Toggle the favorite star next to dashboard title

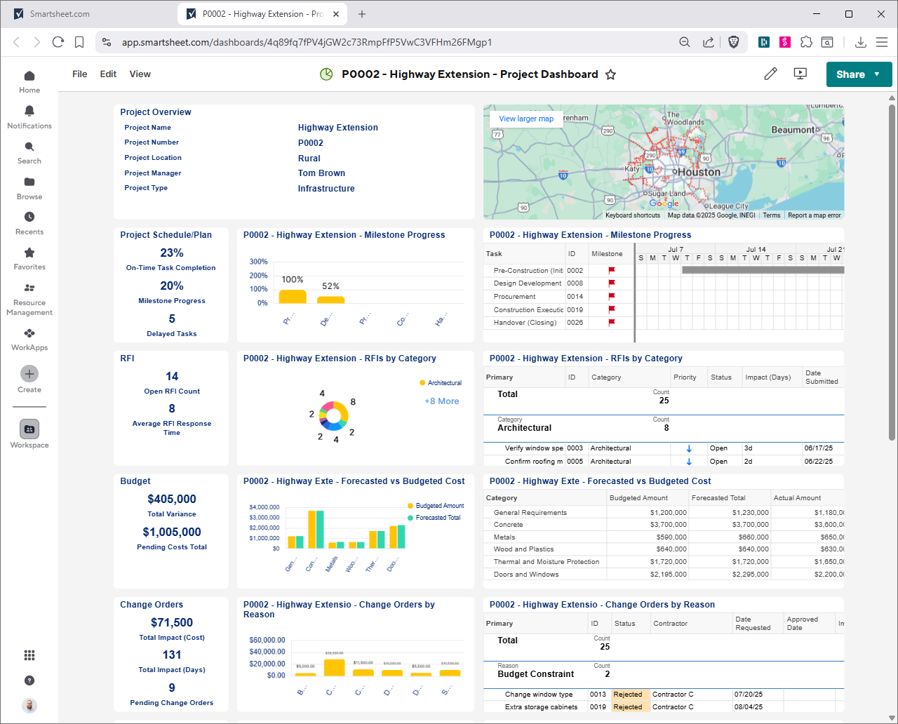(x=611, y=75)
